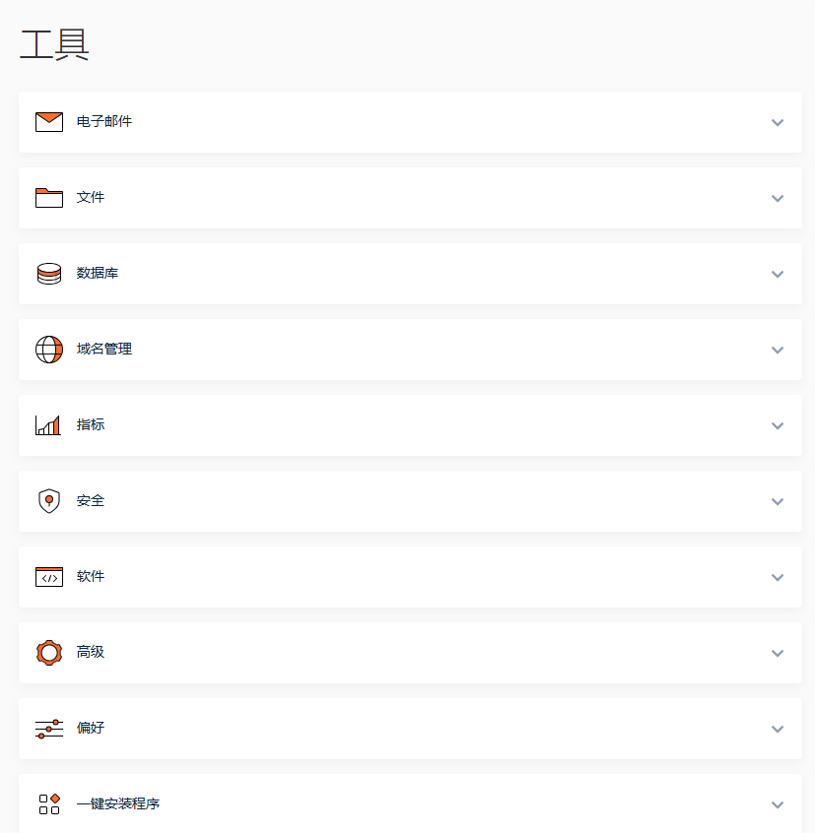Screen dimensions: 815x833
Task: Select the 偏好 section label
Action: (91, 729)
